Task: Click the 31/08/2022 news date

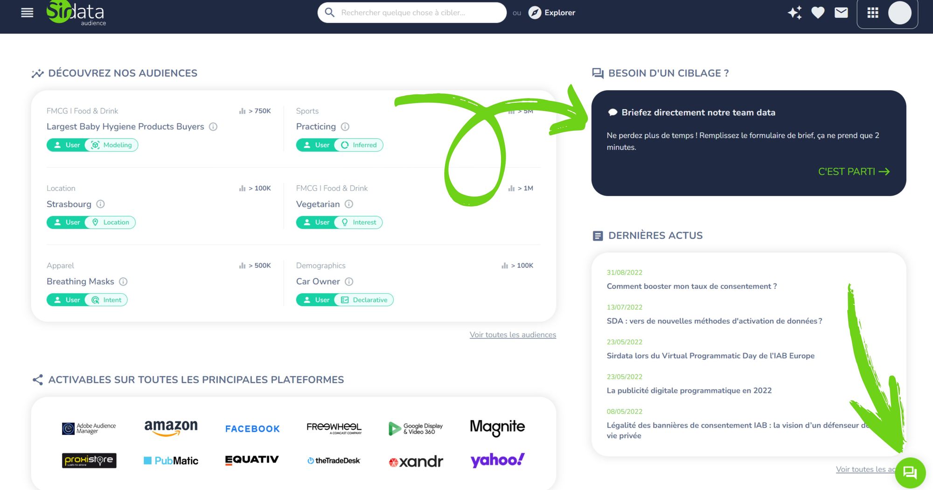Action: tap(625, 273)
